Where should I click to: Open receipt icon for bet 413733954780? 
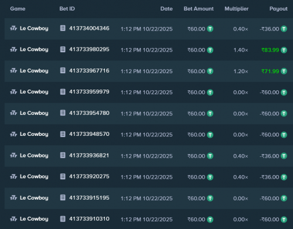[x=63, y=113]
